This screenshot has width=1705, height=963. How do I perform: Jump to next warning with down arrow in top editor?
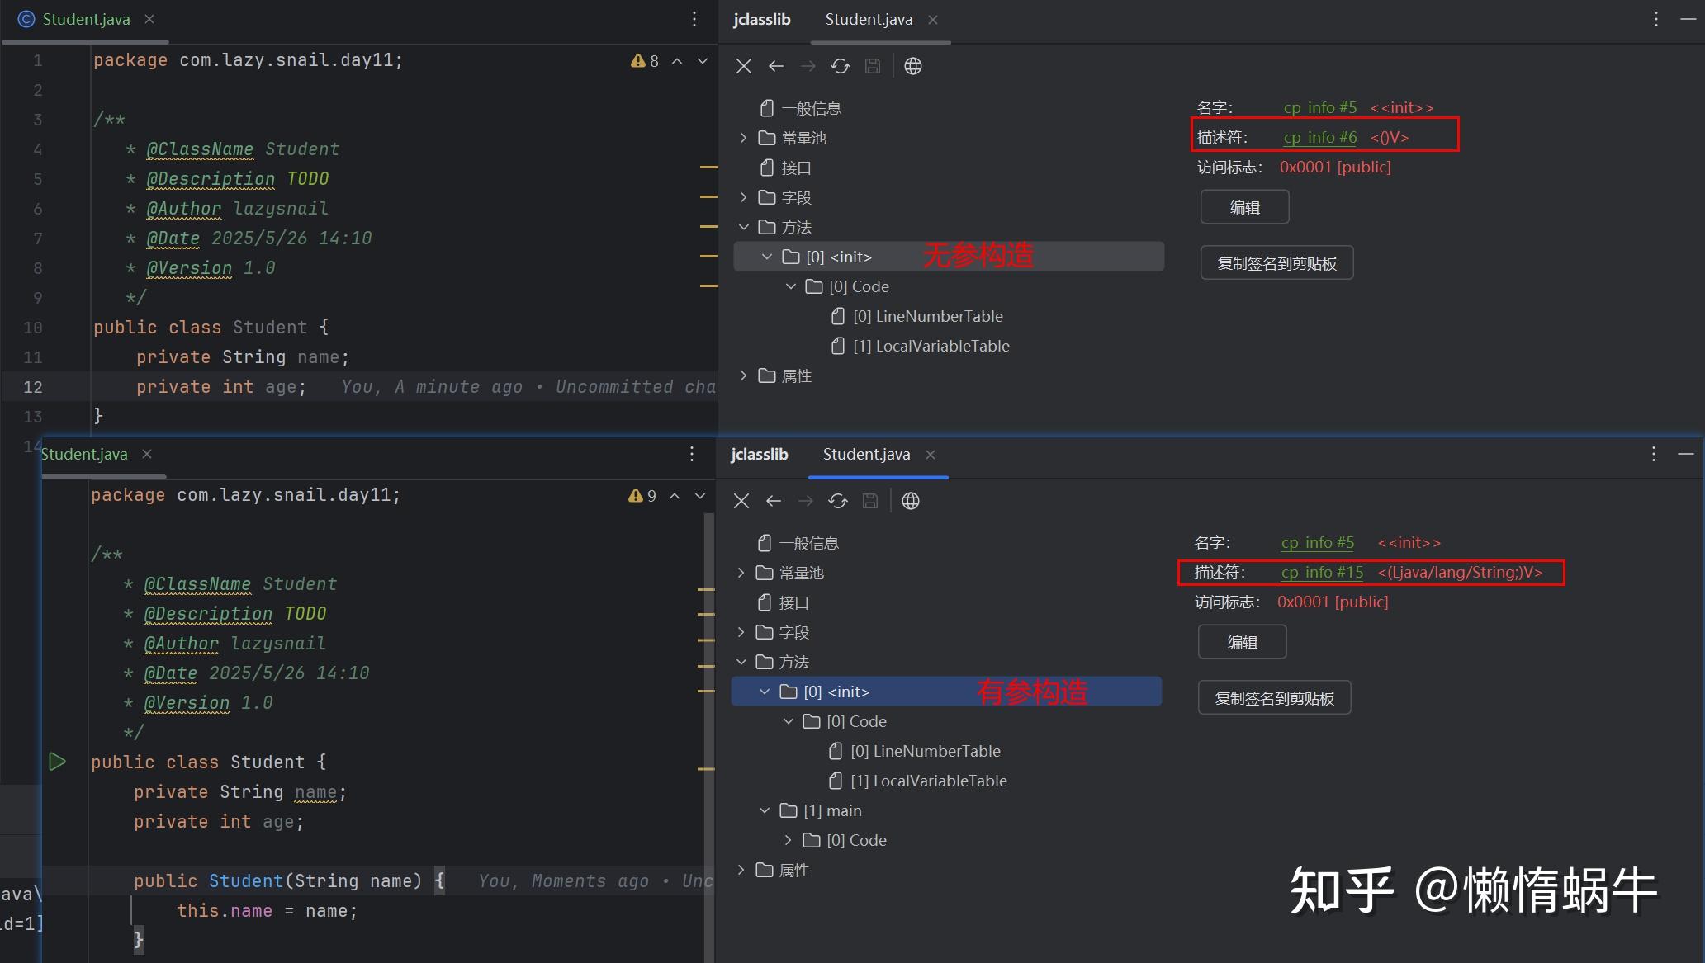[703, 61]
